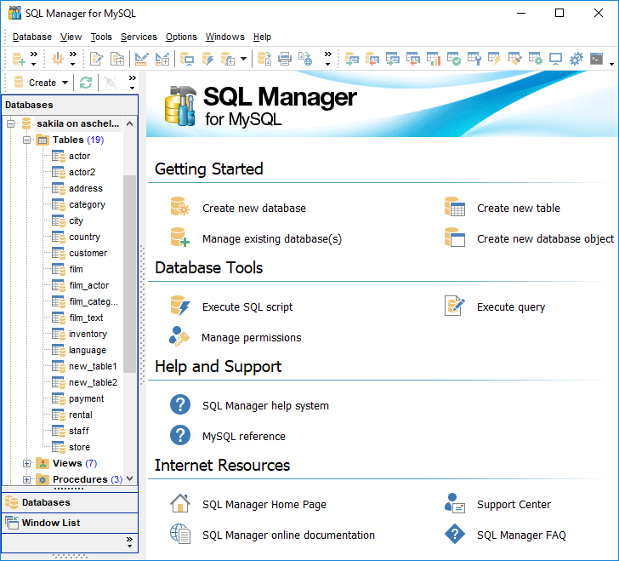Image resolution: width=619 pixels, height=561 pixels.
Task: Open the Options menu
Action: point(181,37)
